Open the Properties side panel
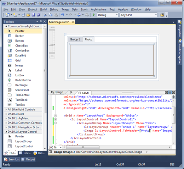Image resolution: width=184 pixels, height=169 pixels. 180,29
